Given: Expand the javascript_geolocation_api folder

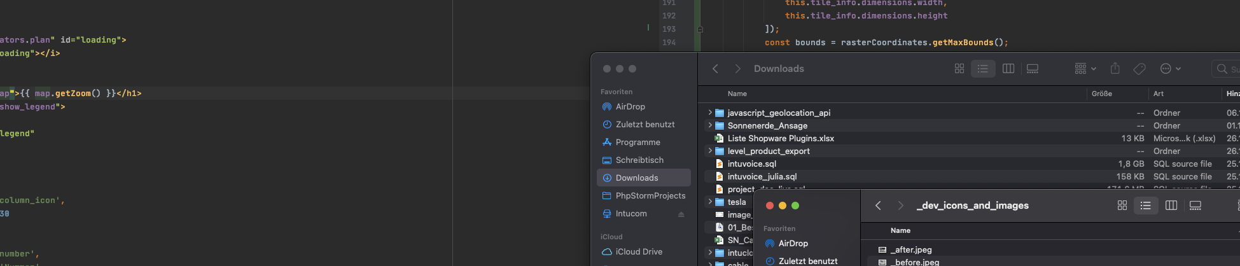Looking at the screenshot, I should coord(710,113).
